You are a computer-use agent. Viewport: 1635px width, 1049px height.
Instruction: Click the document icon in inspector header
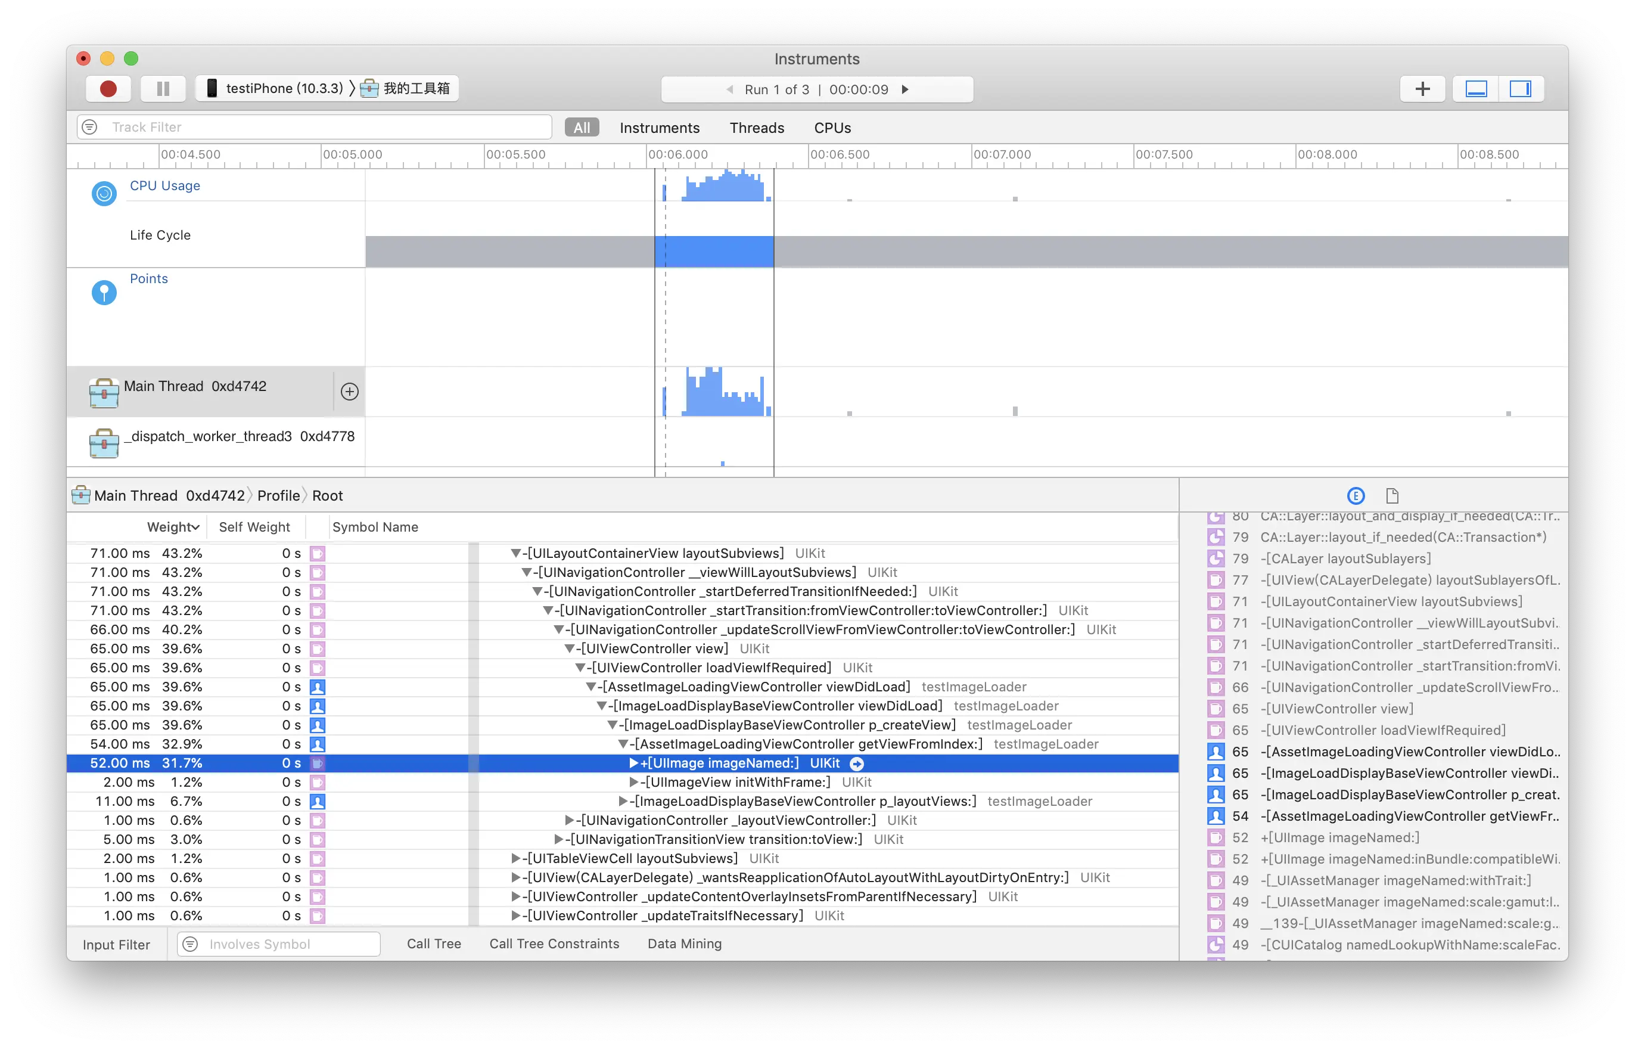[x=1392, y=496]
